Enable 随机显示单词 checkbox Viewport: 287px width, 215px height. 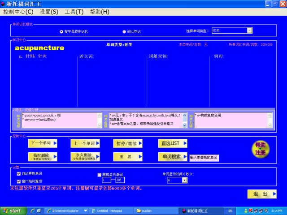[x=100, y=175]
